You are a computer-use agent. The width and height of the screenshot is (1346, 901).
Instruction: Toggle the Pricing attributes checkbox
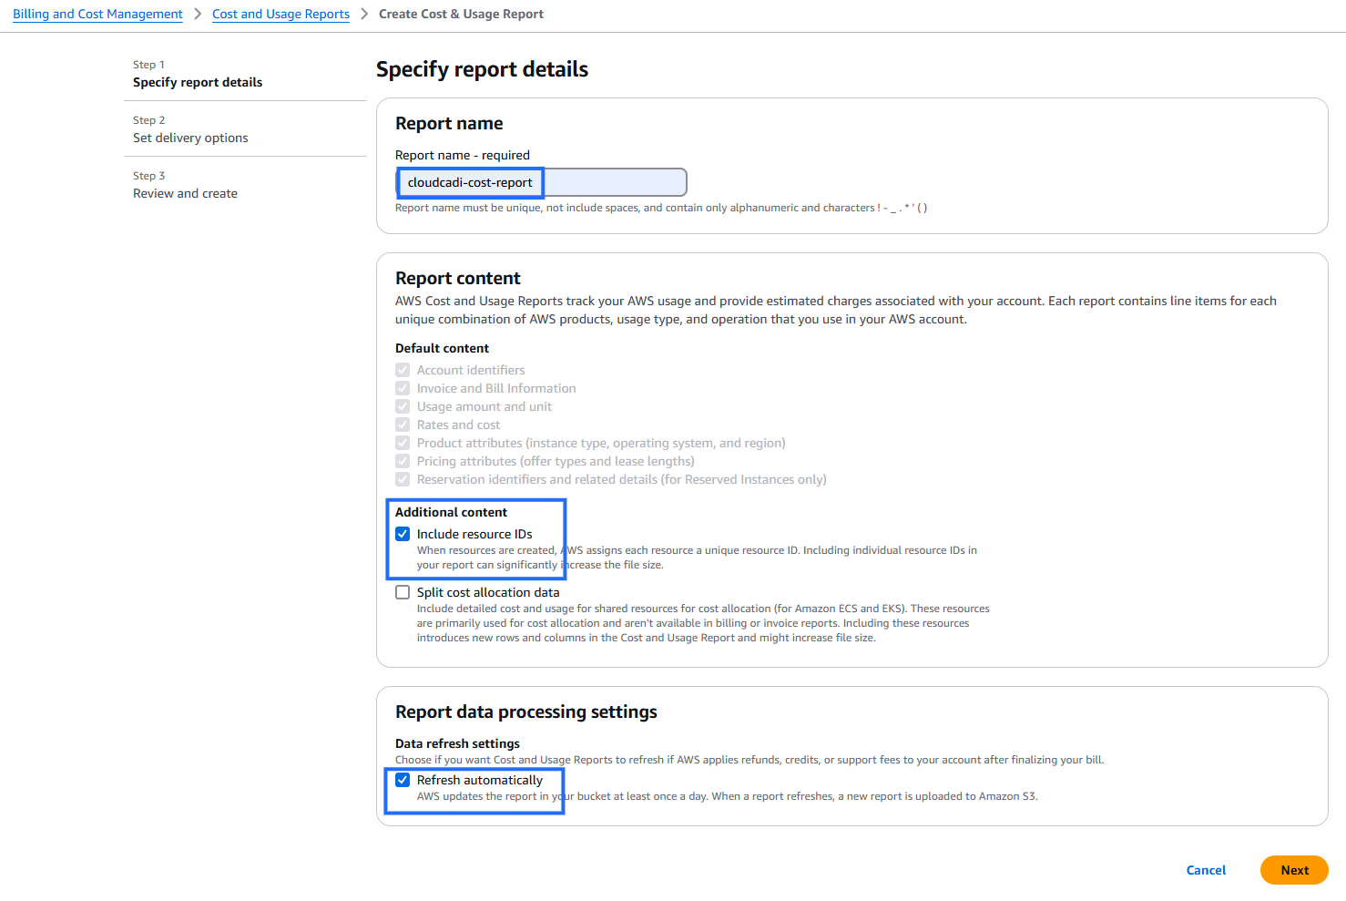pyautogui.click(x=403, y=461)
